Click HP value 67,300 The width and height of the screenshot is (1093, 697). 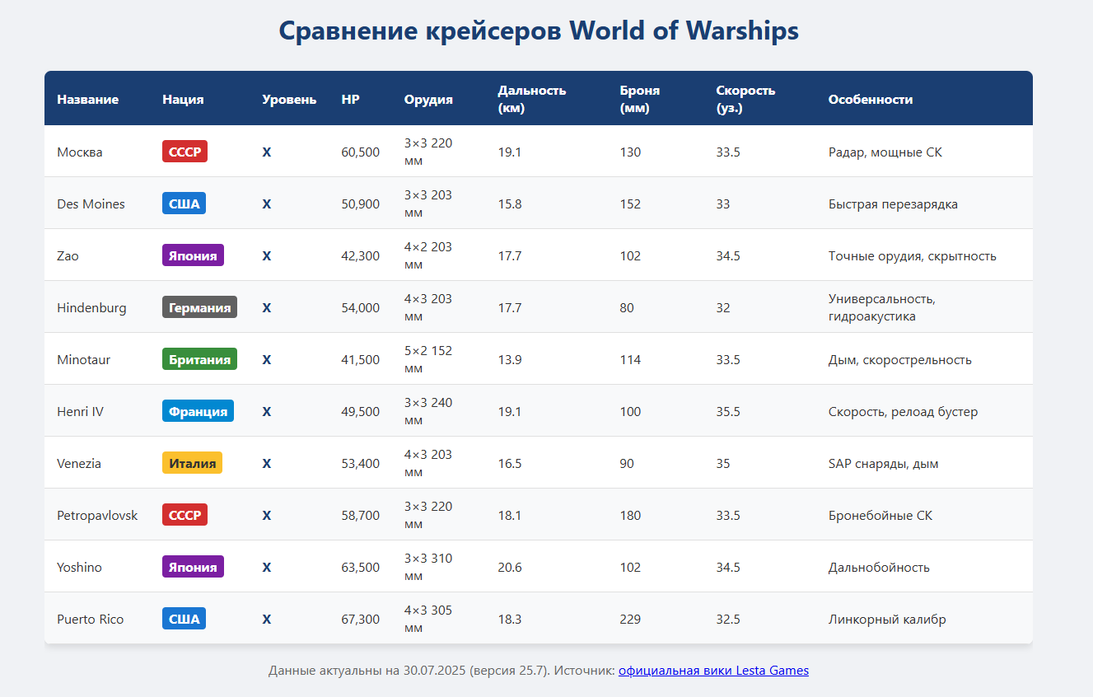[x=361, y=619]
